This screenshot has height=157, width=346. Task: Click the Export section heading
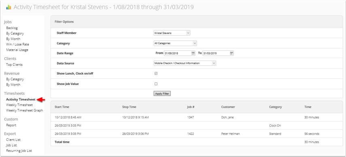pos(10,134)
